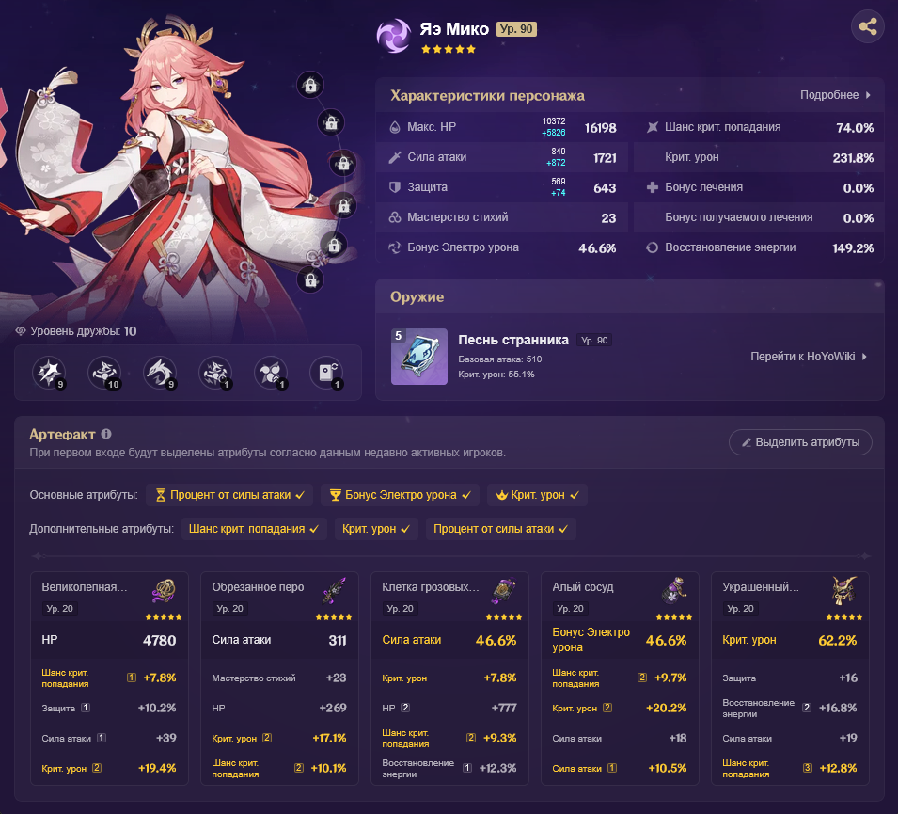Open the Великолепная flower artifact card
Screen dimensions: 898x814
click(x=109, y=678)
